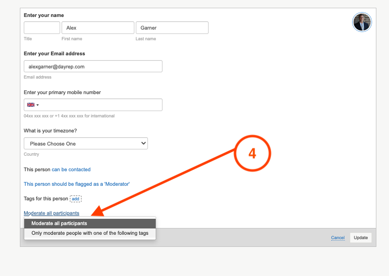This screenshot has width=389, height=276.
Task: Click the First name field containing Alex
Action: (x=97, y=28)
